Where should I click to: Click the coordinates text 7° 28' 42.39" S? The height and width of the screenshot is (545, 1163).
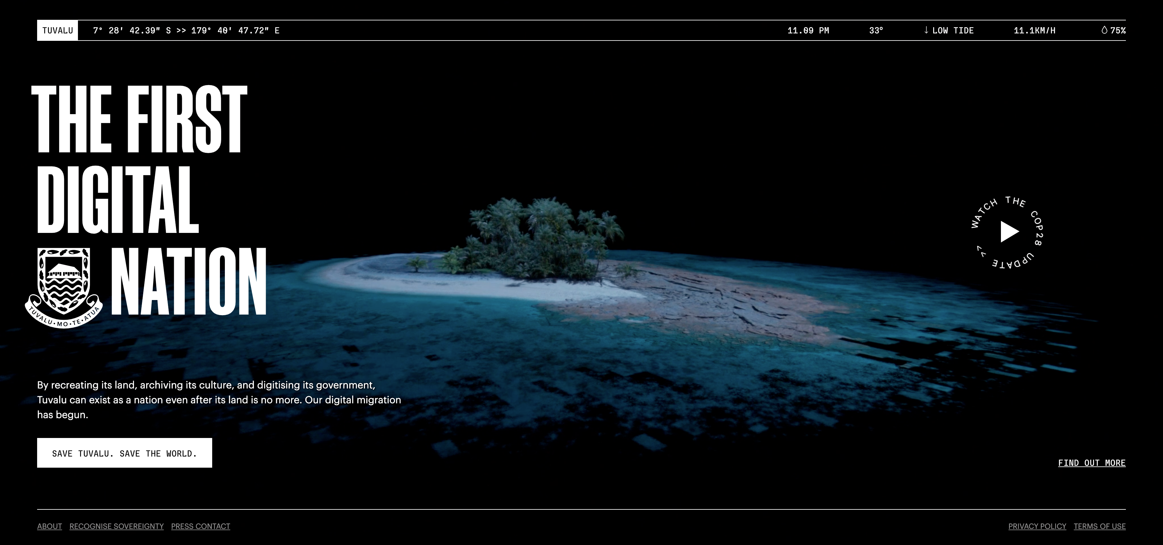(x=132, y=30)
